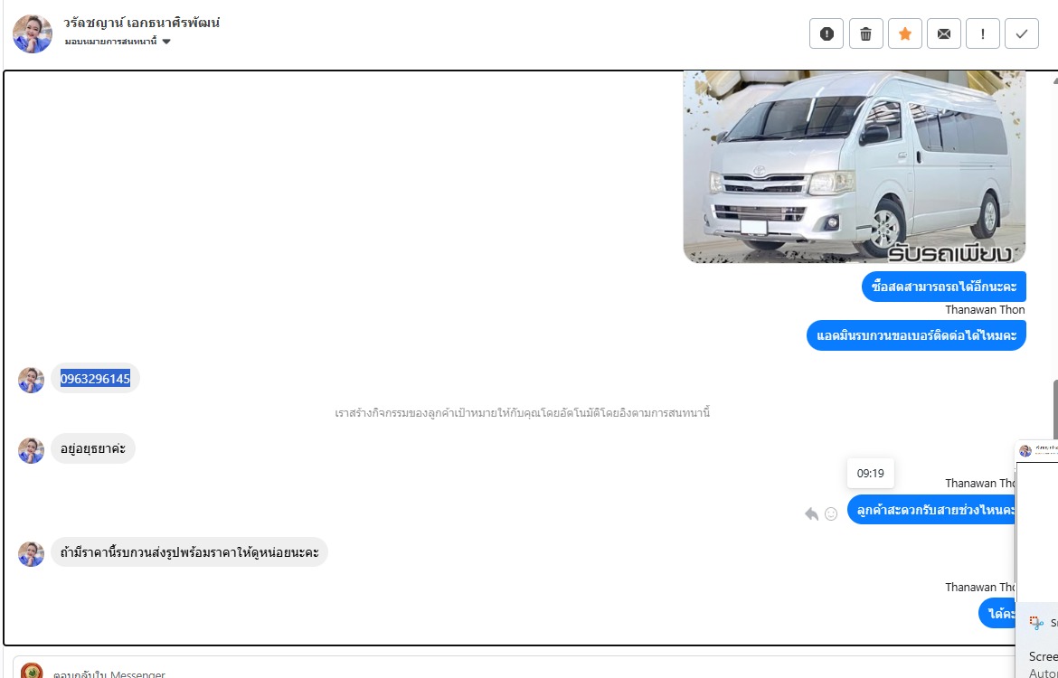This screenshot has width=1058, height=678.
Task: React with the smiley emoji icon
Action: pos(831,514)
